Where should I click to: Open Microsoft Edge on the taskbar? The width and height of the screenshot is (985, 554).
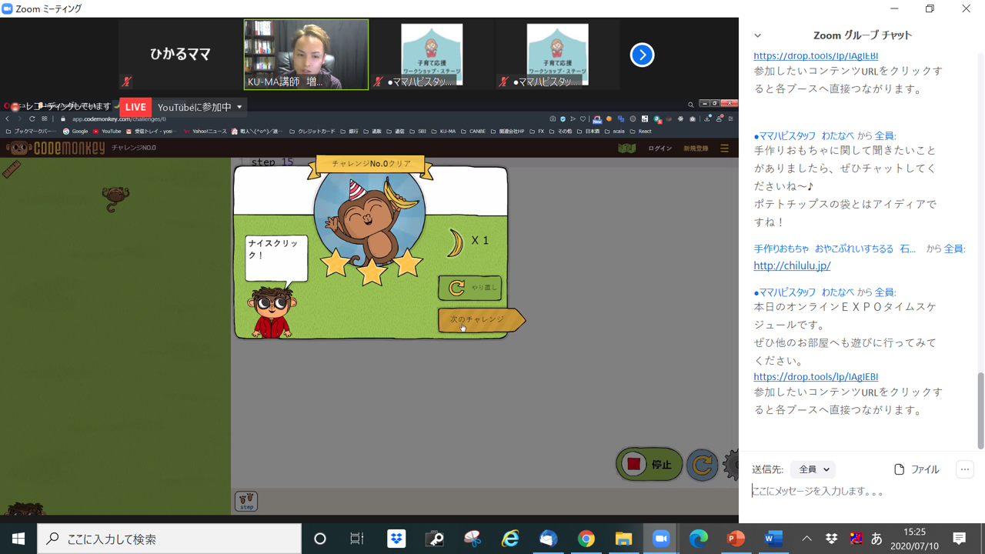click(x=699, y=539)
